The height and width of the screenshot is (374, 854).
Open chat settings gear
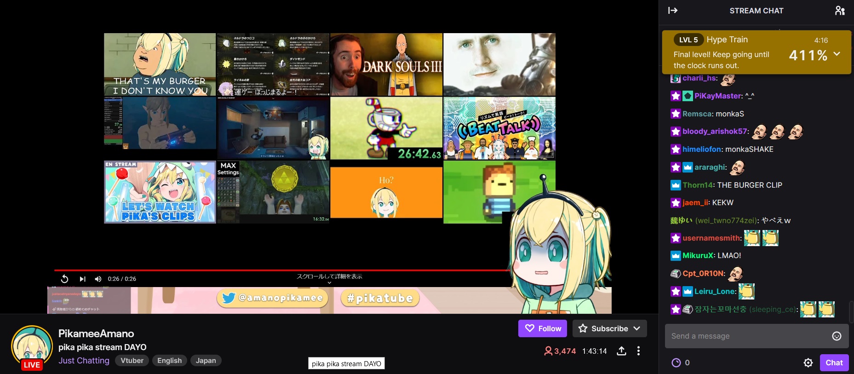click(808, 363)
